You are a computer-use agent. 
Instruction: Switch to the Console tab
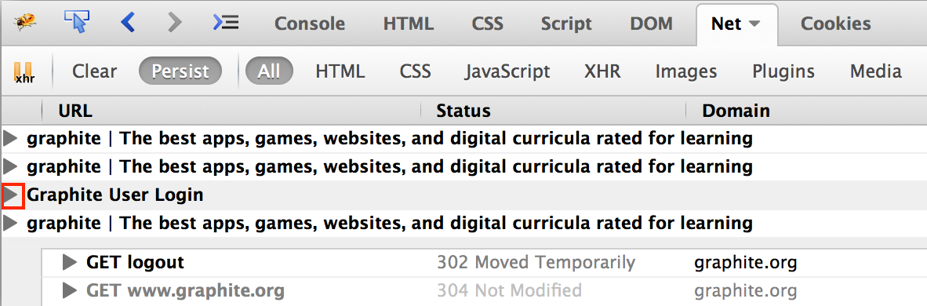pyautogui.click(x=310, y=24)
